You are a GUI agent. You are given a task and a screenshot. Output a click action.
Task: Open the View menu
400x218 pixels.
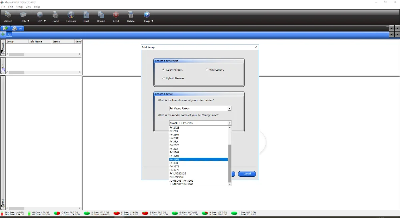(x=28, y=7)
